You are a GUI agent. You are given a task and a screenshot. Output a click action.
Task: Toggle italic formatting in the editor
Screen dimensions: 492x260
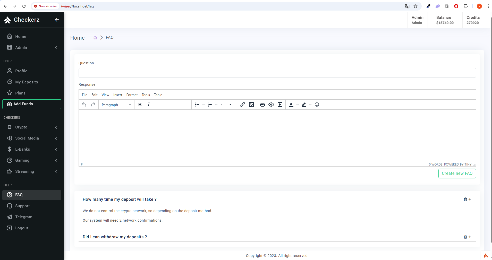[149, 105]
